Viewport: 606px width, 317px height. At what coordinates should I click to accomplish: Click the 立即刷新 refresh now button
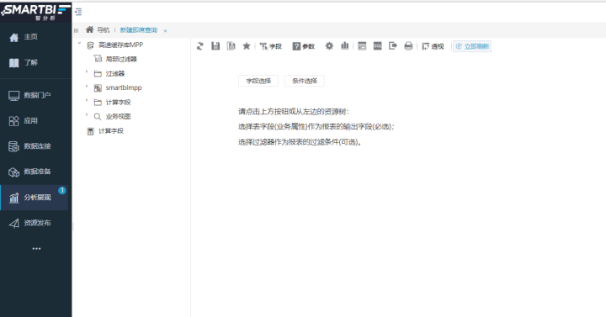tap(472, 46)
